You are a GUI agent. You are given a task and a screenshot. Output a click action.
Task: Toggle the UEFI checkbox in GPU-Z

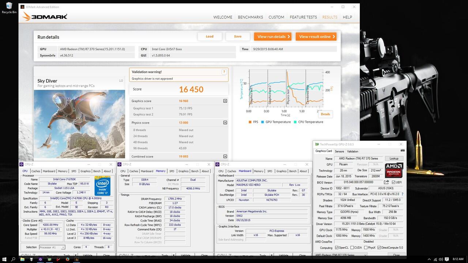pyautogui.click(x=394, y=182)
